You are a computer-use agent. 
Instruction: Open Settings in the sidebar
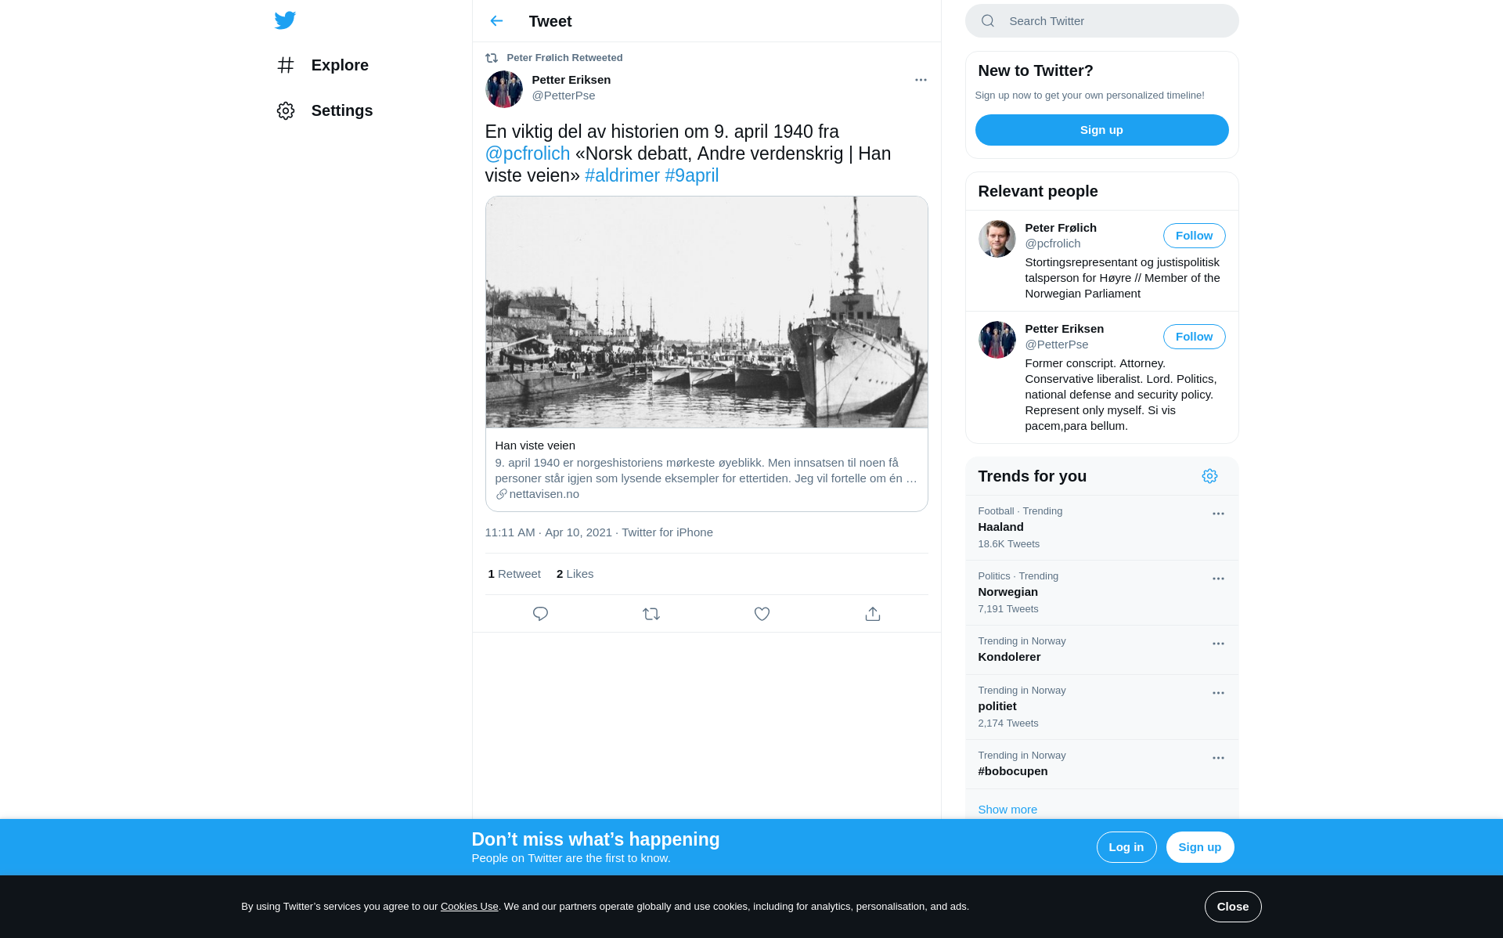pyautogui.click(x=325, y=110)
